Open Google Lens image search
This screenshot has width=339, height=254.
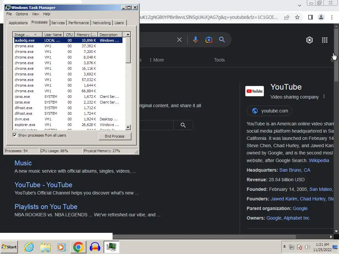click(x=209, y=40)
